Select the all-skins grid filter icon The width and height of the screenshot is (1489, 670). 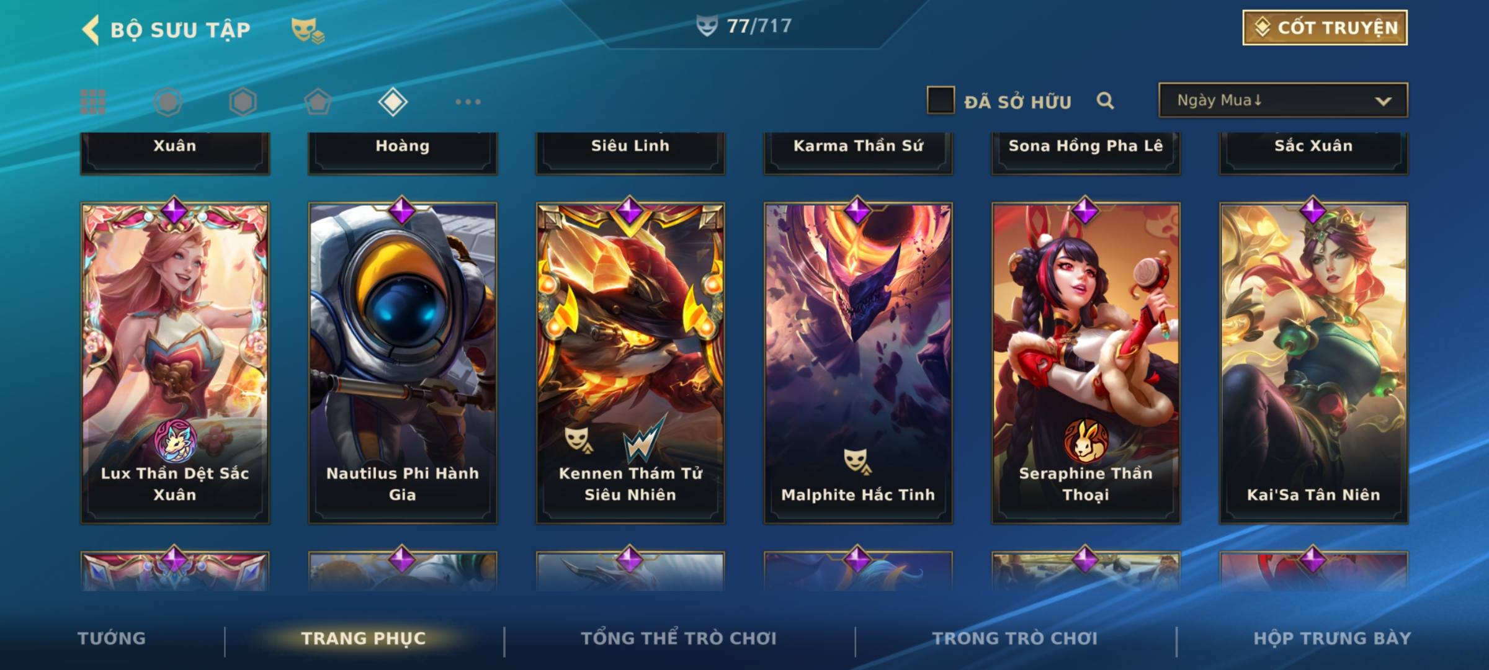coord(93,102)
